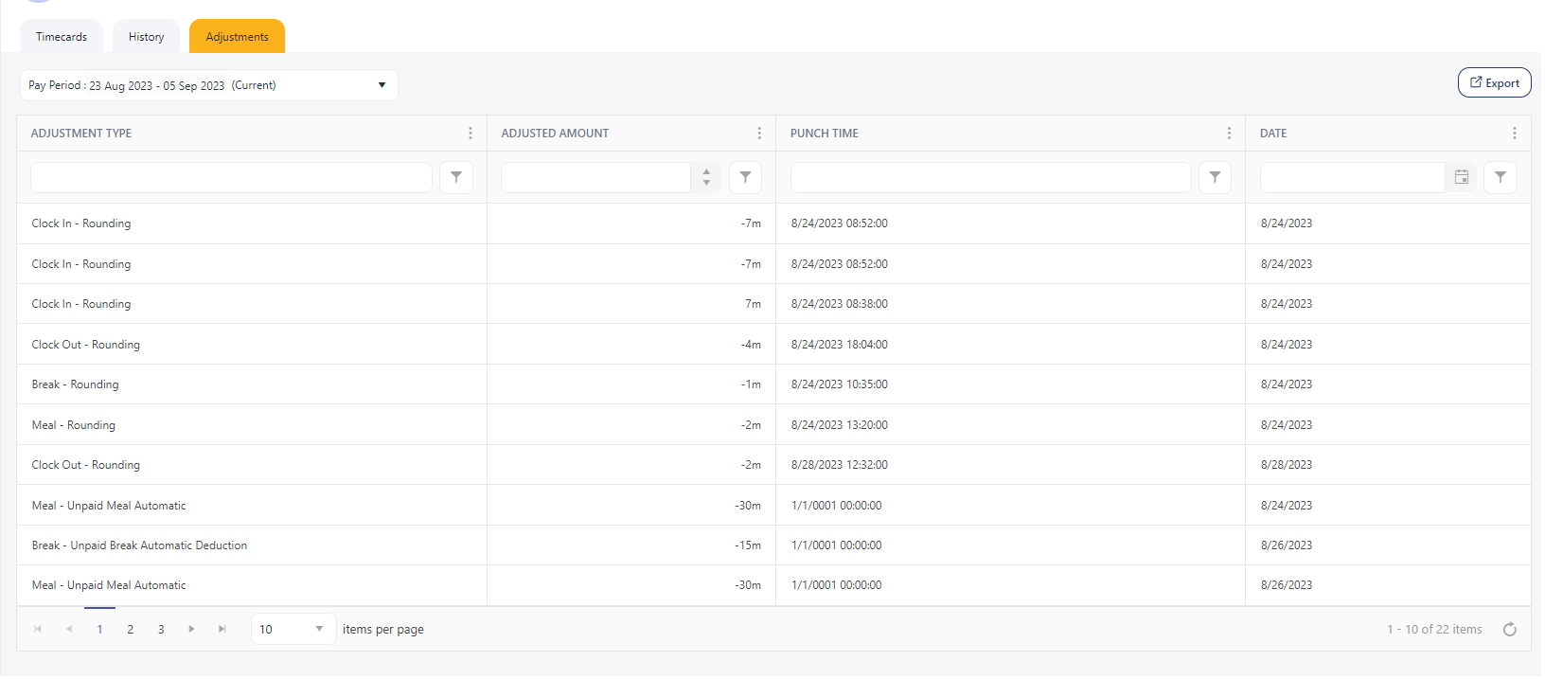1545x679 pixels.
Task: Go to the next page arrow
Action: (x=191, y=630)
